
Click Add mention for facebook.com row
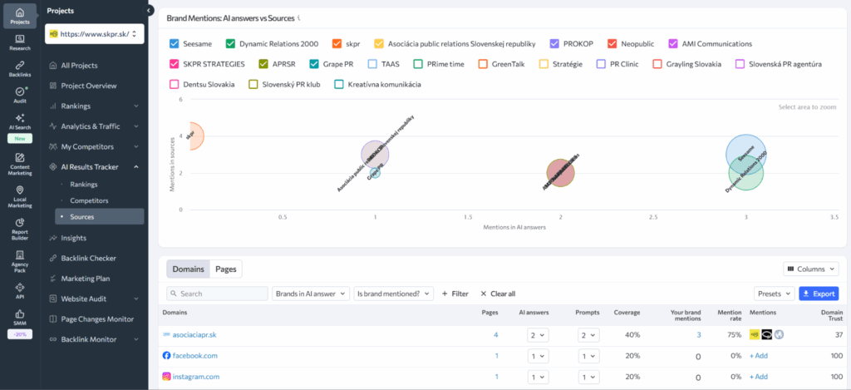[759, 356]
